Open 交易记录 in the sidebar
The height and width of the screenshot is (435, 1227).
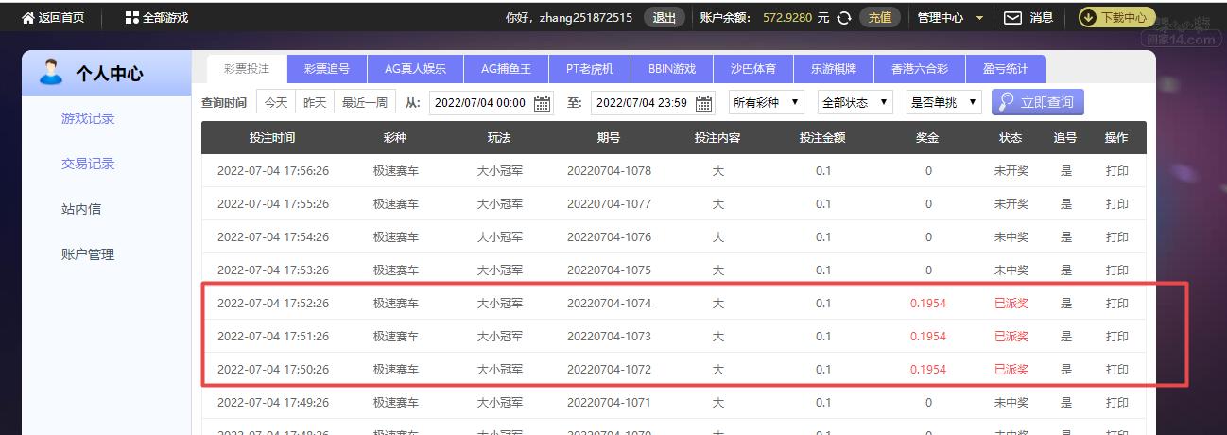(88, 164)
